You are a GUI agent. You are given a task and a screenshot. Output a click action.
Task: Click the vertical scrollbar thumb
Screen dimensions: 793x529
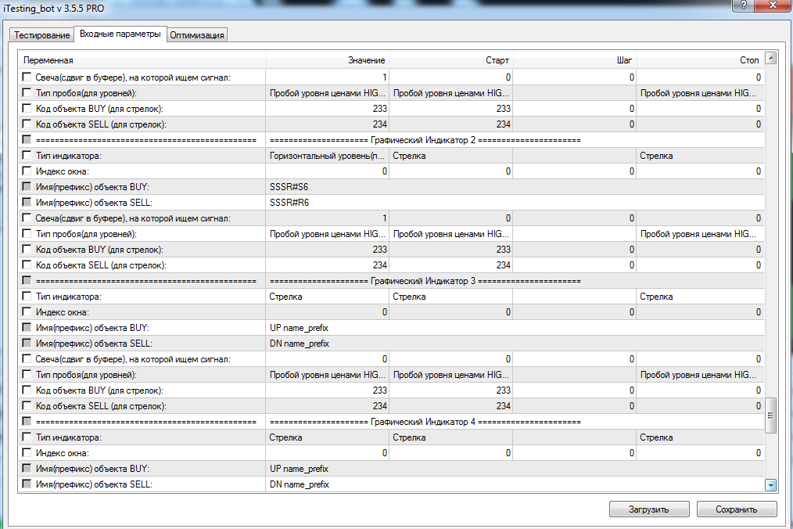pos(770,415)
